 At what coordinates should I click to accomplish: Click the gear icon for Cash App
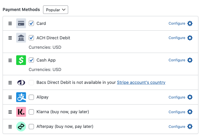point(190,60)
